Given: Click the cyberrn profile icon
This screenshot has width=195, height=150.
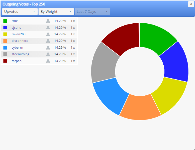Looking at the screenshot, I should pos(48,48).
